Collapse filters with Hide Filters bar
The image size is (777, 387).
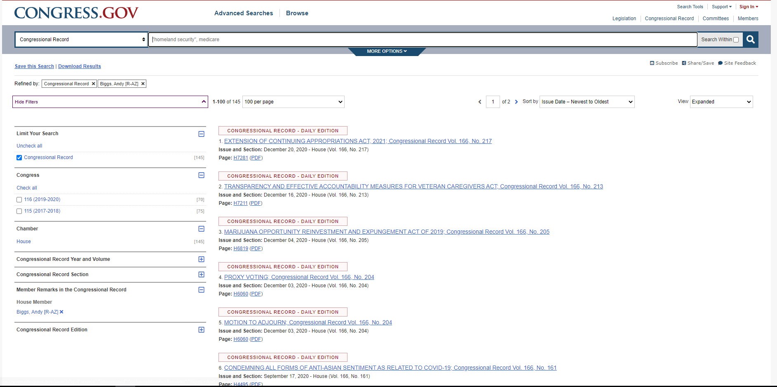point(110,102)
